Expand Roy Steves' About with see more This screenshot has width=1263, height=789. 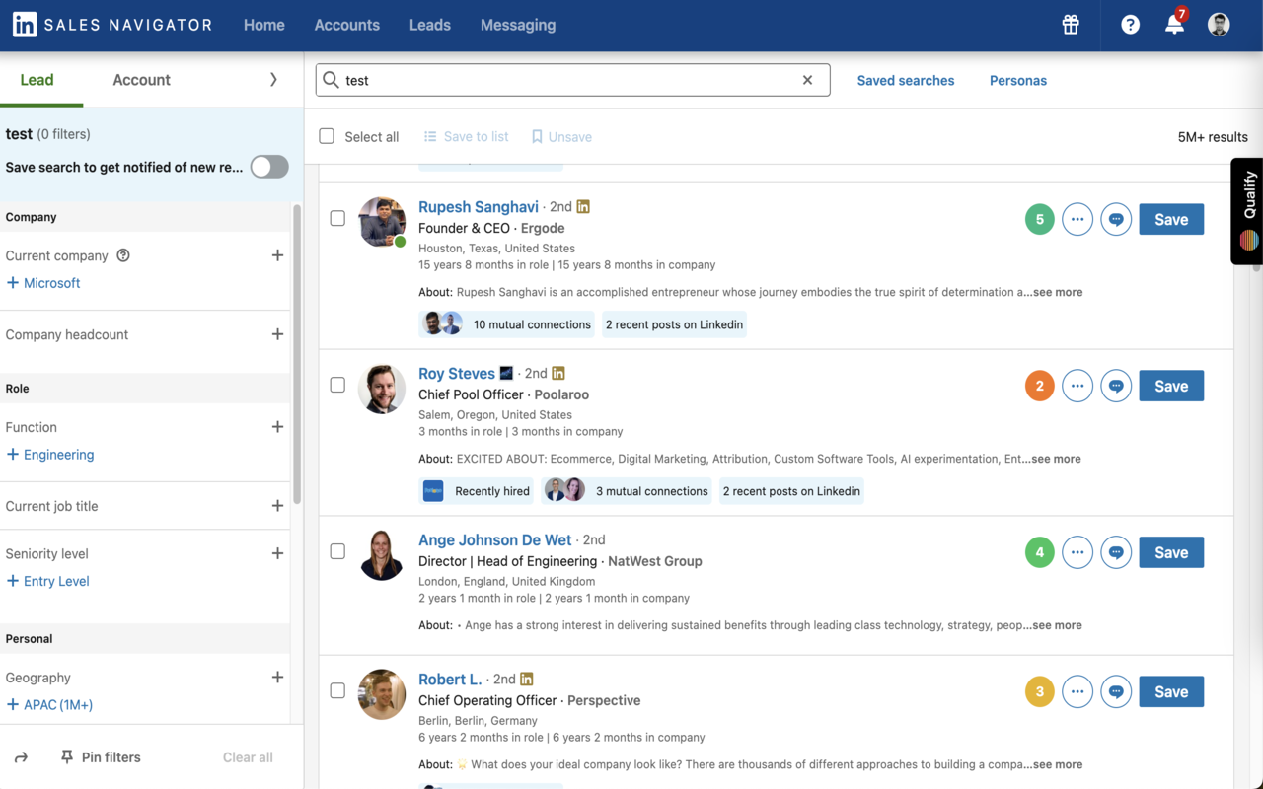pyautogui.click(x=1056, y=459)
